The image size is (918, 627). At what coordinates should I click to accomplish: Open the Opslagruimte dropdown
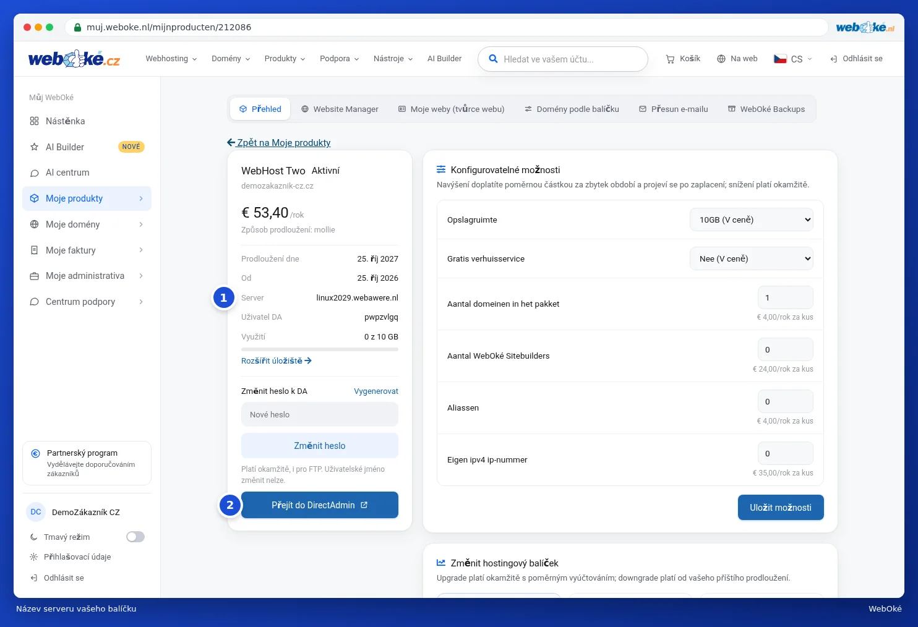752,220
